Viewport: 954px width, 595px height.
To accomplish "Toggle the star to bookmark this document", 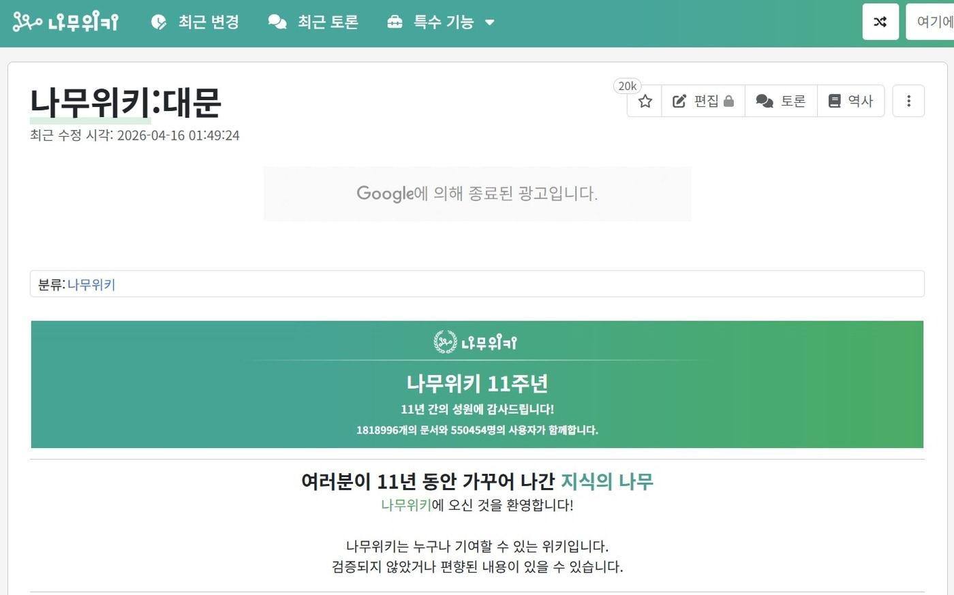I will [x=645, y=101].
